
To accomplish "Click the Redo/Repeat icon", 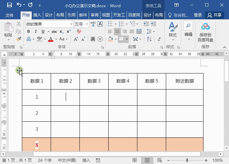I will click(30, 5).
